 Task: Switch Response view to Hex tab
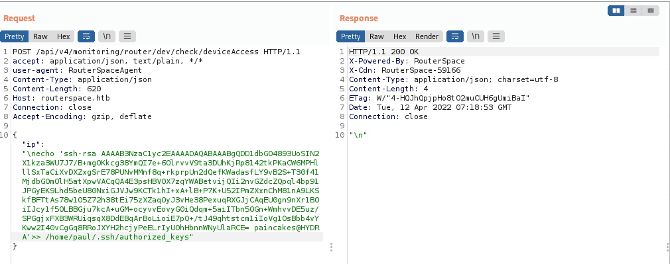click(399, 36)
